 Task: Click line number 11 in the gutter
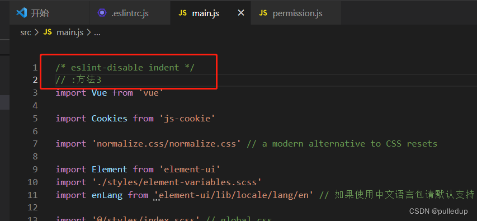pyautogui.click(x=32, y=195)
